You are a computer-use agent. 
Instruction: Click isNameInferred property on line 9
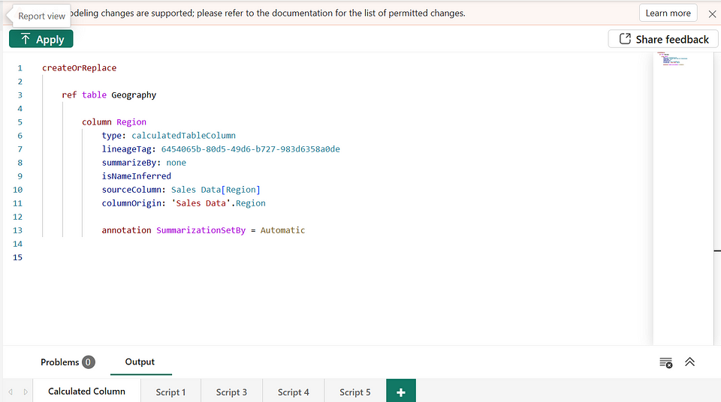137,176
